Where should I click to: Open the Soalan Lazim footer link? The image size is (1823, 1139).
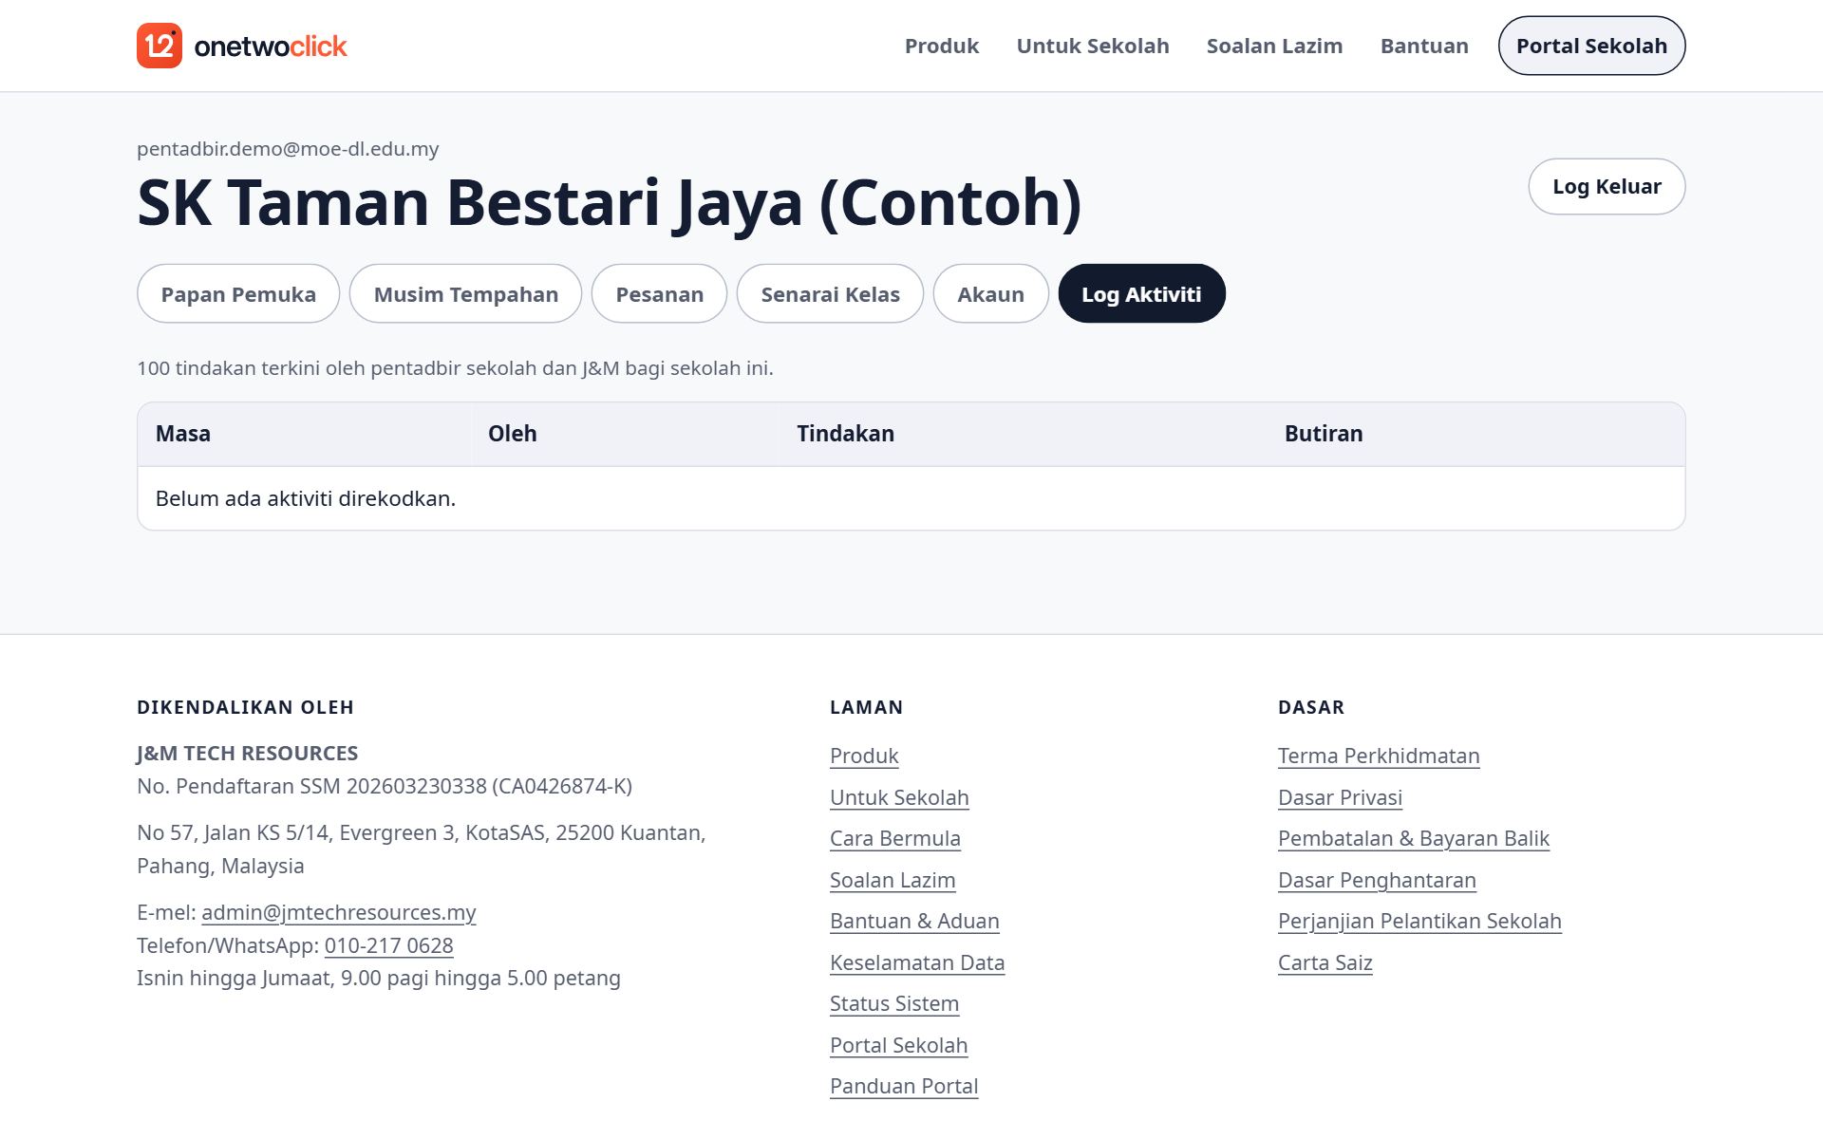[x=893, y=880]
